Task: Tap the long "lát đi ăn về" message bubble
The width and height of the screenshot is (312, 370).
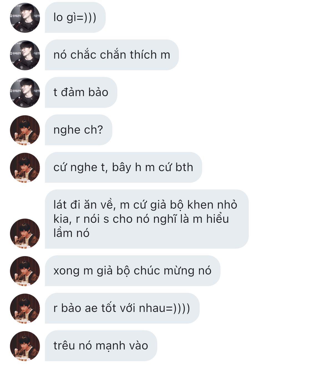Action: (147, 219)
